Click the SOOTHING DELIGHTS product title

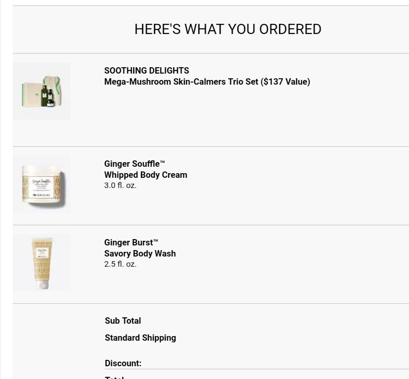coord(147,71)
